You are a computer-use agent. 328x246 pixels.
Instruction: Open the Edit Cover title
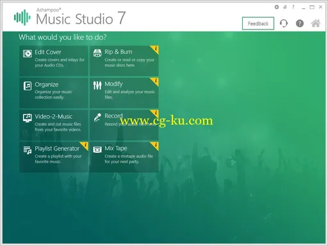click(x=48, y=52)
